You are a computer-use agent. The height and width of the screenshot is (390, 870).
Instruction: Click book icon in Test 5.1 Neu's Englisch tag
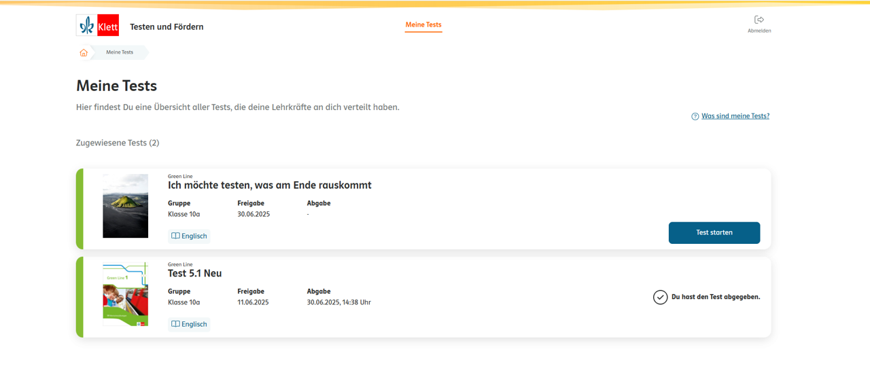point(175,324)
